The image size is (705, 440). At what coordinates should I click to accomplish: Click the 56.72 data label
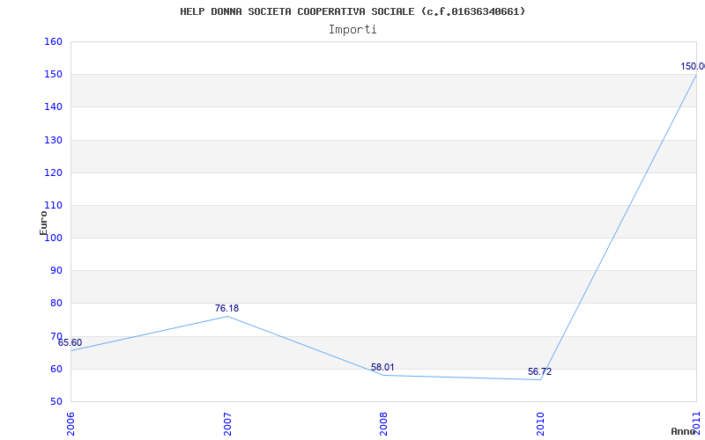tap(539, 371)
